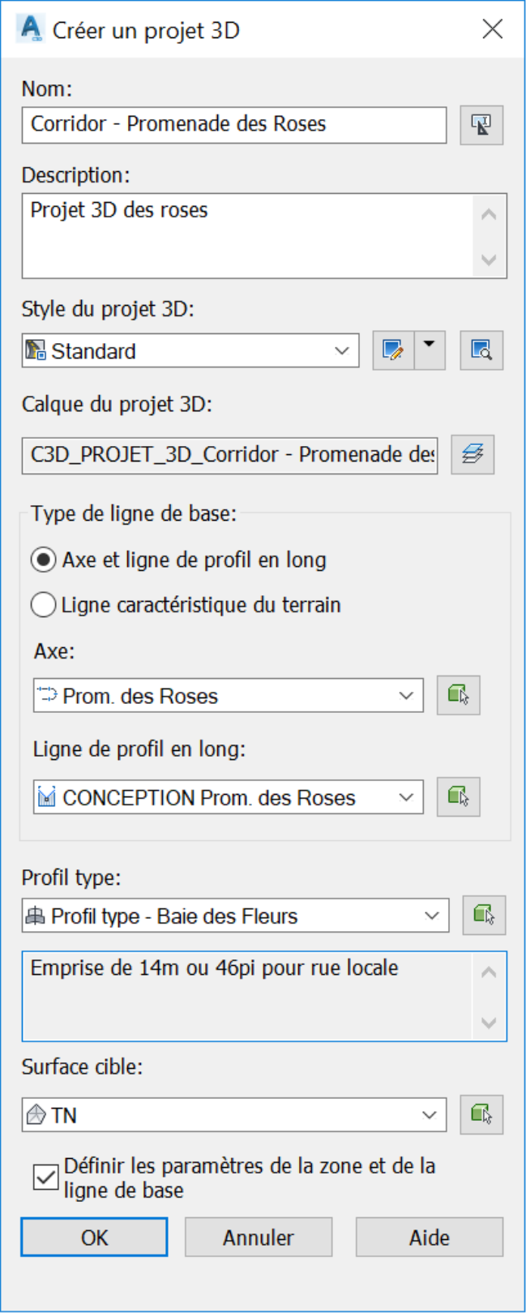Pick the target surface from drawing icon
The height and width of the screenshot is (1313, 526).
point(481,1115)
